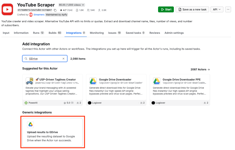Click the Maintained by Apify badge
The image size is (235, 150).
pos(57,15)
